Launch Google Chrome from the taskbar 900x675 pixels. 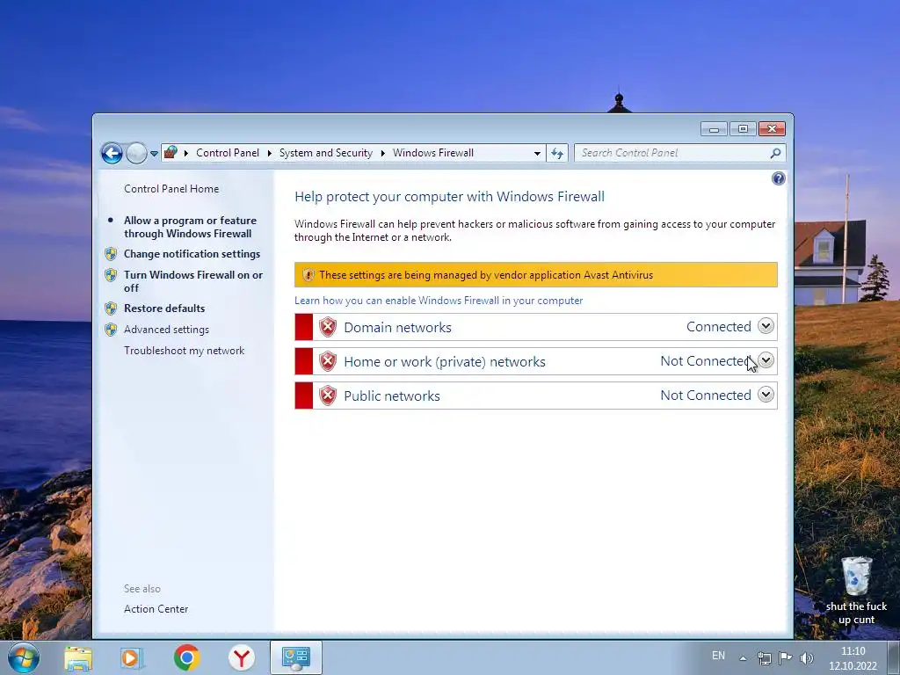tap(186, 657)
